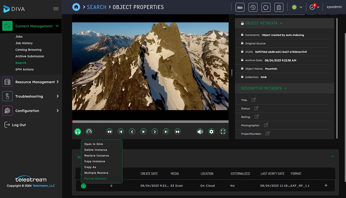Open the video player settings gear

pyautogui.click(x=211, y=132)
